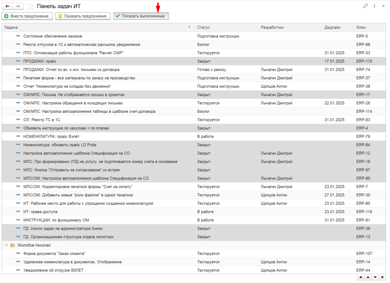This screenshot has width=390, height=283.
Task: Click the icon beside Номенклатура: обновить прайс
Action: pyautogui.click(x=18, y=144)
